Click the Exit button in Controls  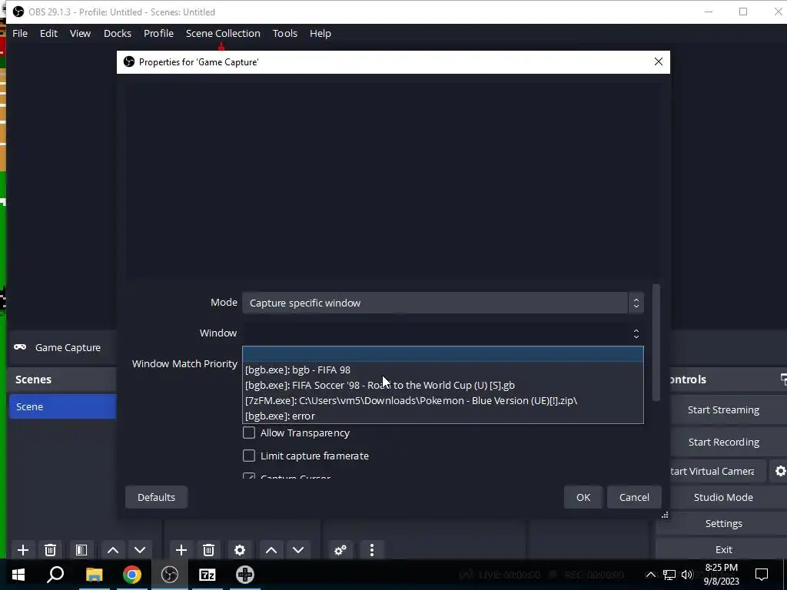[723, 549]
